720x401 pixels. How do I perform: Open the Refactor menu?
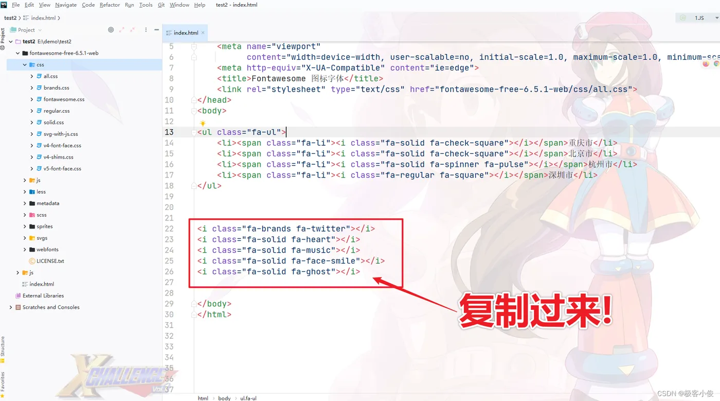click(110, 5)
